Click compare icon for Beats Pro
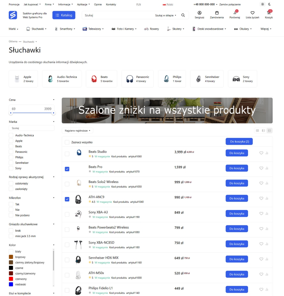The height and width of the screenshot is (296, 284). [267, 168]
